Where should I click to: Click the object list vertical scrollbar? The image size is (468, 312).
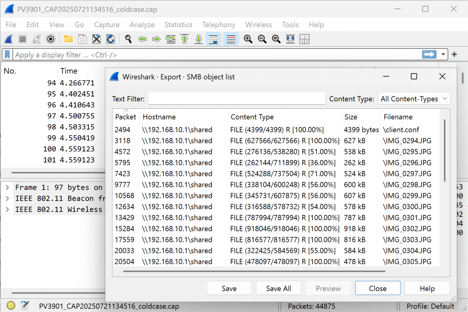pos(445,150)
